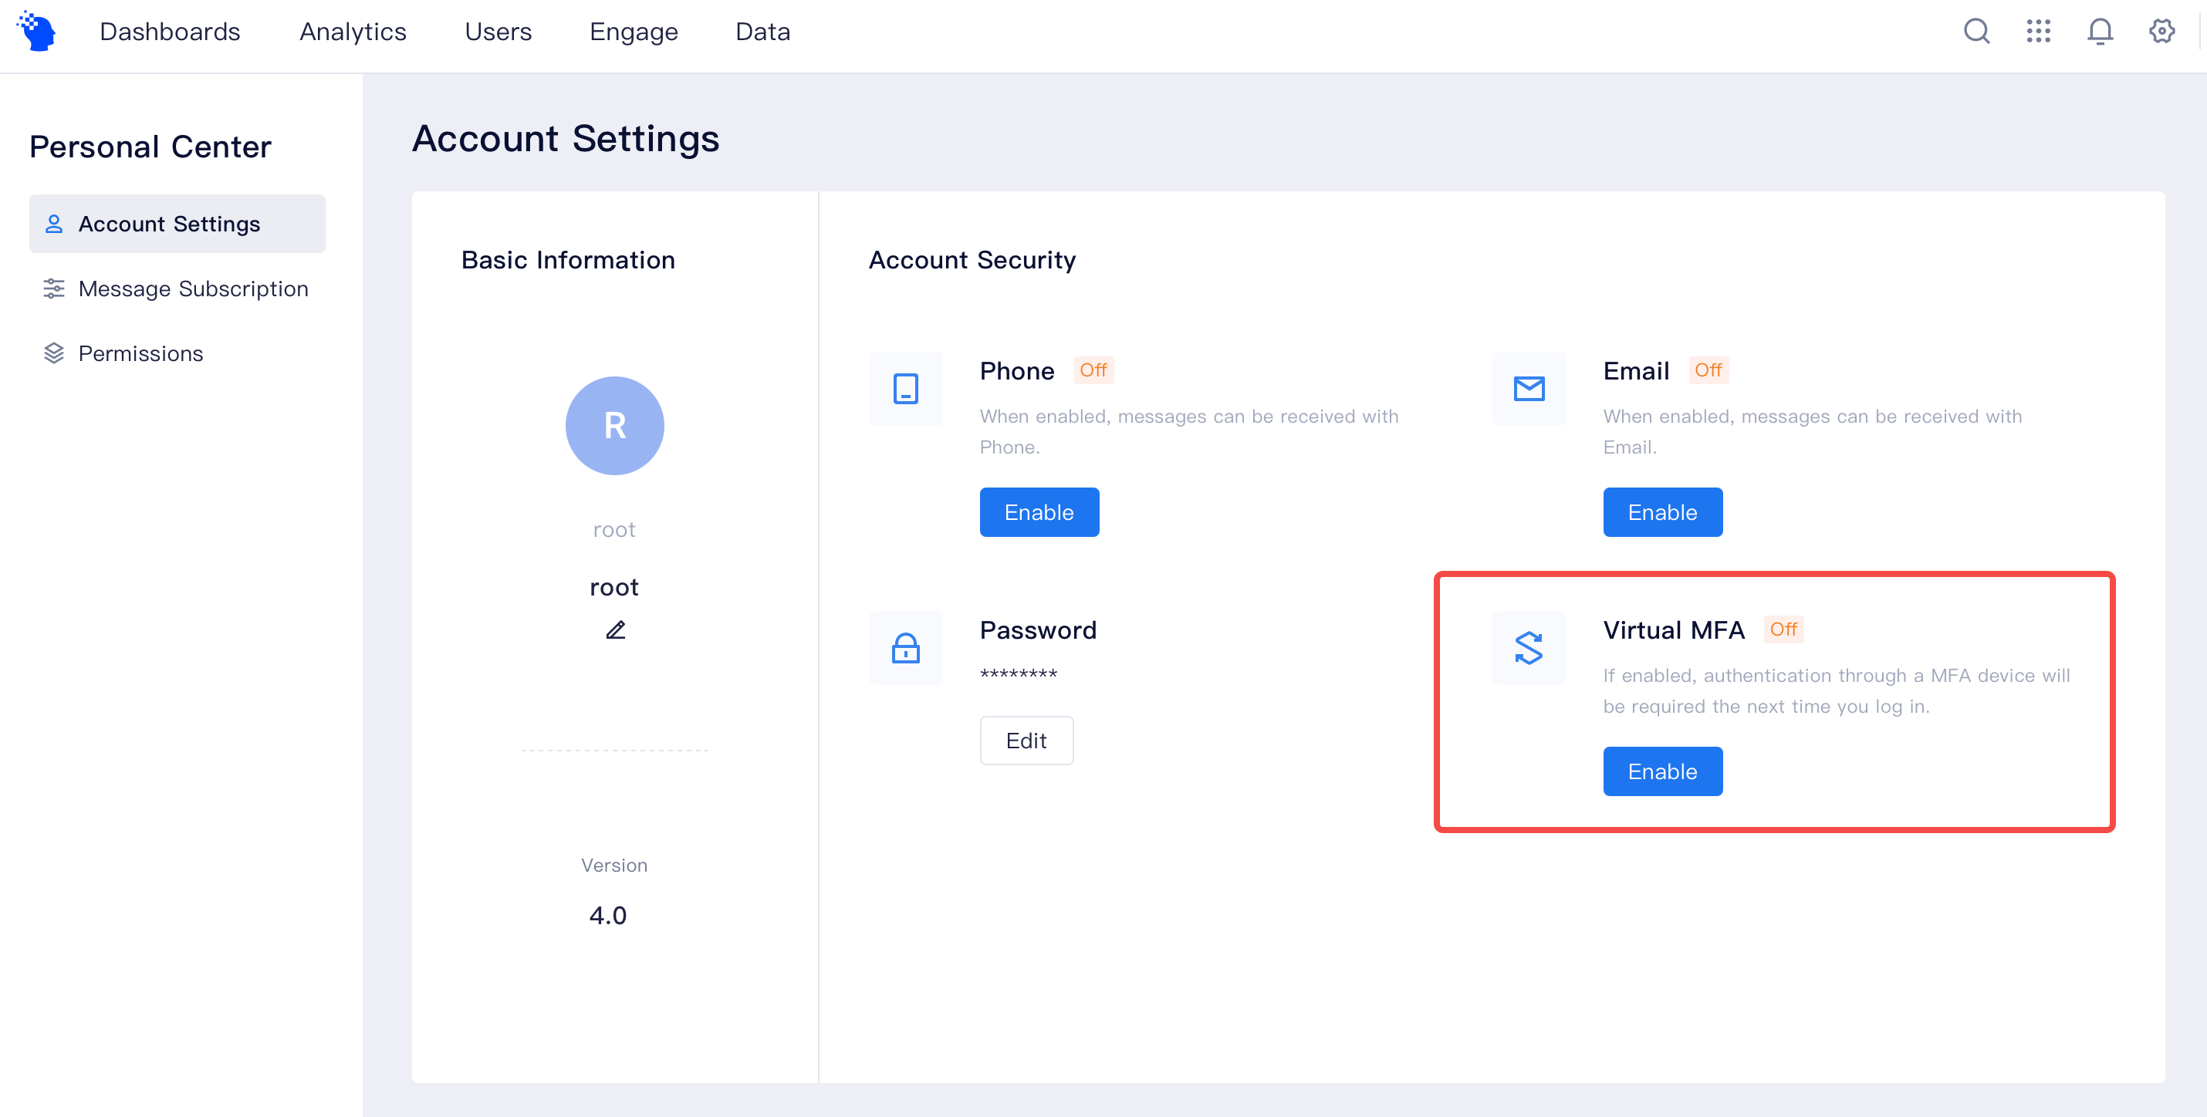Enable Phone messaging
Screen dimensions: 2207x1117
1039,512
